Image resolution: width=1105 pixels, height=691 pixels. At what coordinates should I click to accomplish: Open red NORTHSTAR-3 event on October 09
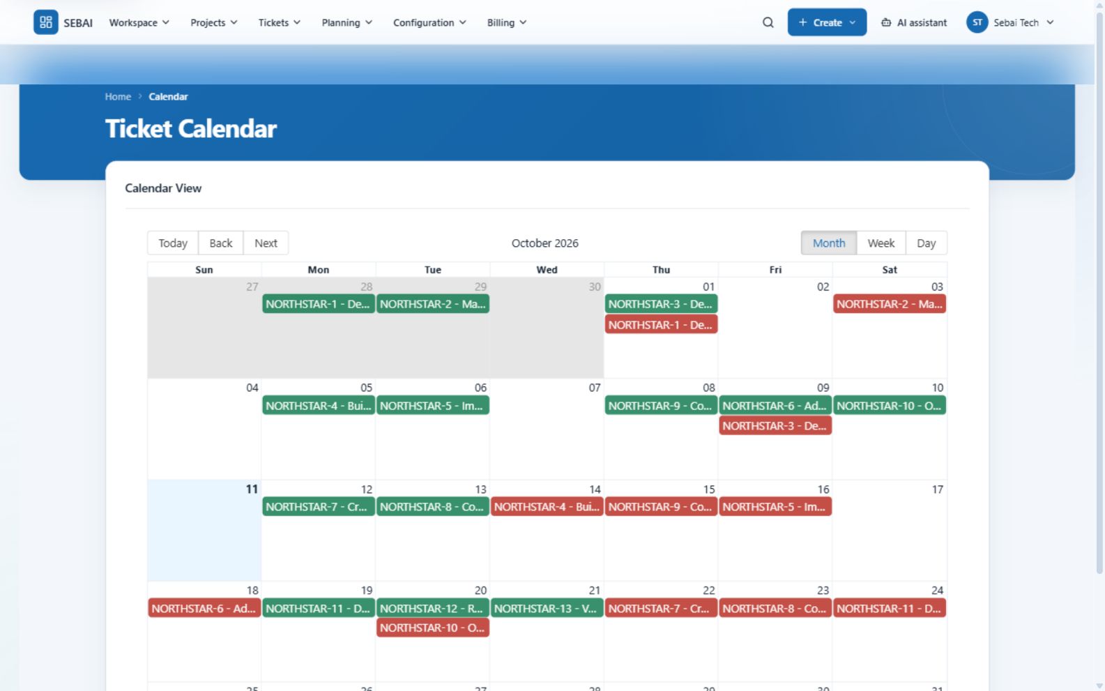775,426
